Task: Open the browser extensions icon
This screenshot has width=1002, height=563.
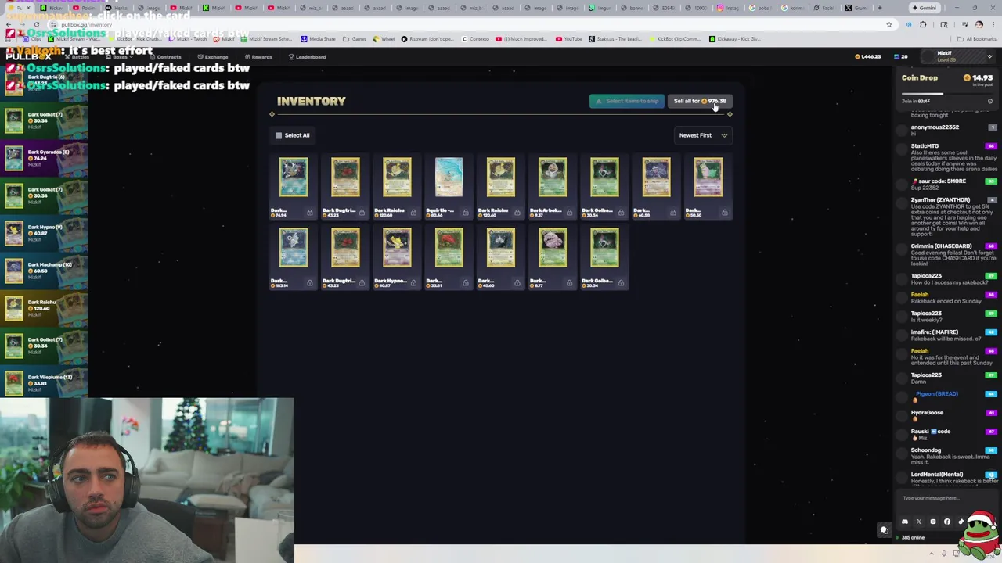Action: coord(922,25)
